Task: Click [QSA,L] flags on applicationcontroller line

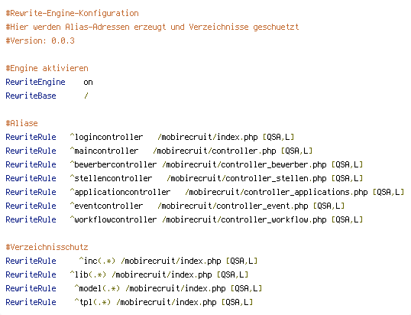Action: [388, 192]
